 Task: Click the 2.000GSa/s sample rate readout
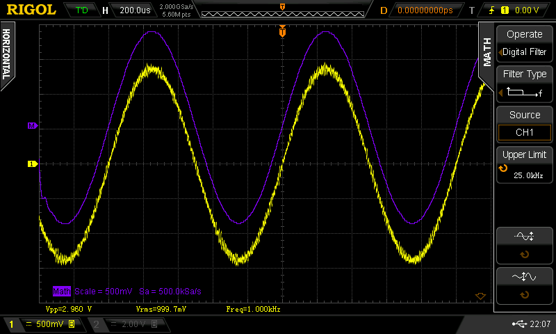click(x=177, y=7)
